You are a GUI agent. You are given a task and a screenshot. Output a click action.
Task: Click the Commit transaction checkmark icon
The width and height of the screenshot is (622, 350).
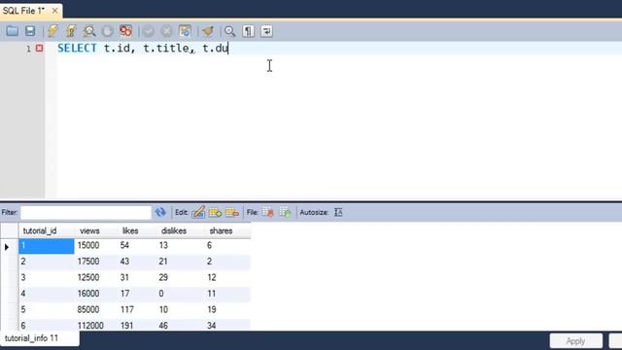click(x=149, y=31)
